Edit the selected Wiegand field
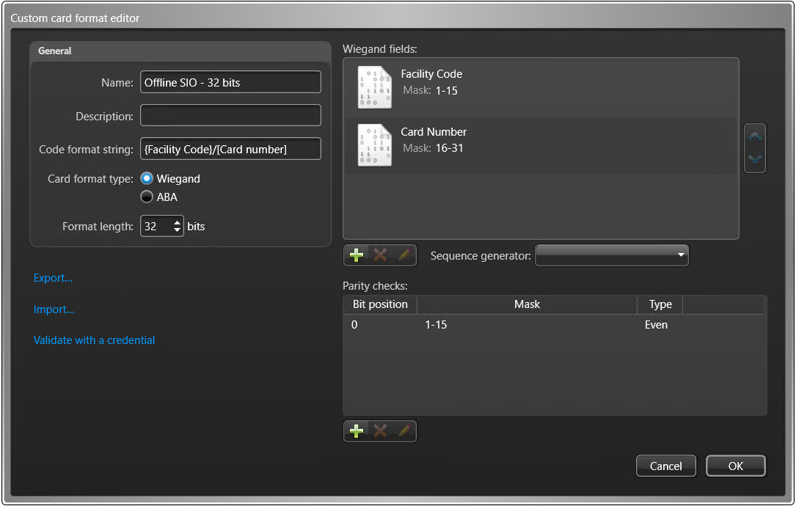 pos(404,254)
